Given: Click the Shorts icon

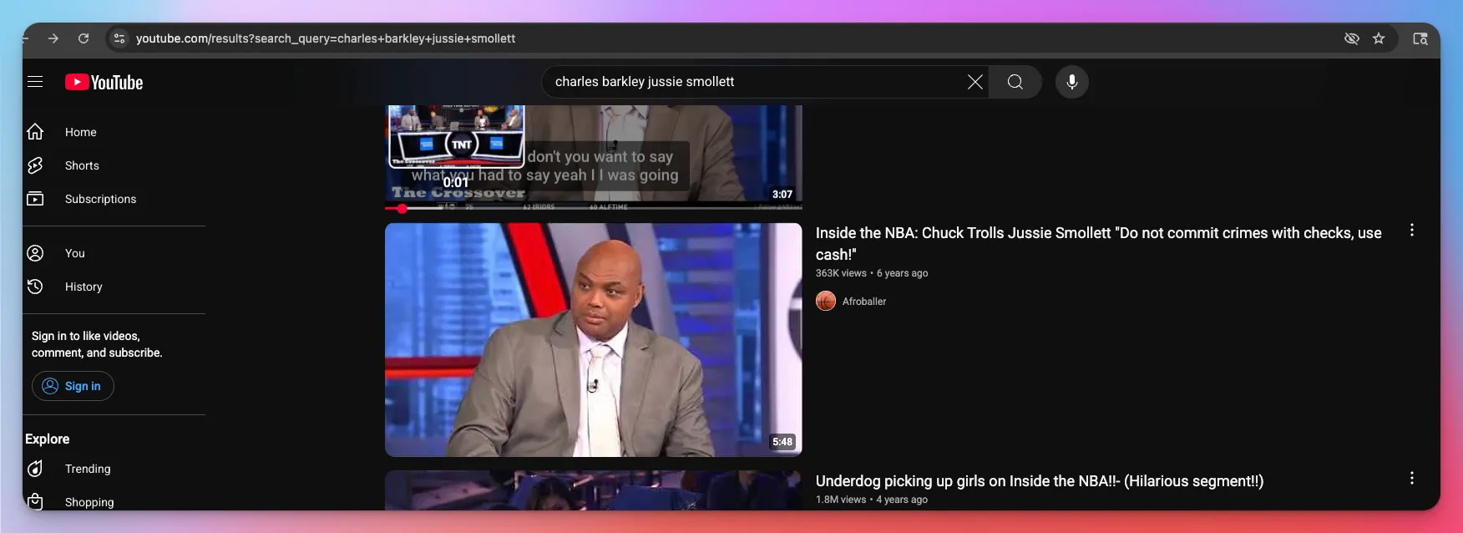Looking at the screenshot, I should tap(35, 165).
